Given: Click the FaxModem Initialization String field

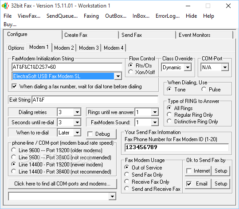Looking at the screenshot, I should click(67, 67).
